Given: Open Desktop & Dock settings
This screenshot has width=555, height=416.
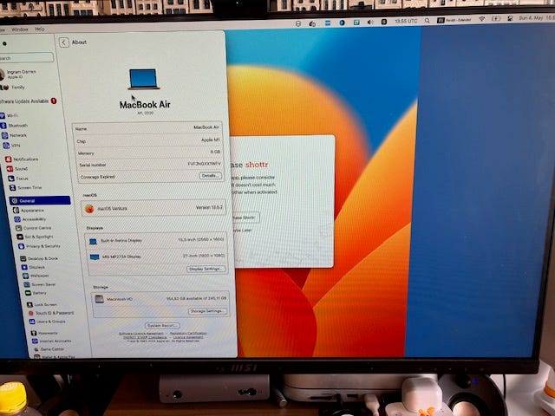Looking at the screenshot, I should tap(39, 258).
